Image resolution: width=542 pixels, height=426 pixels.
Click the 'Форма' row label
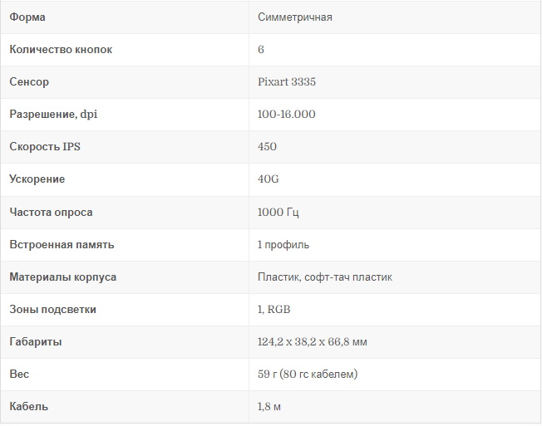(x=27, y=17)
